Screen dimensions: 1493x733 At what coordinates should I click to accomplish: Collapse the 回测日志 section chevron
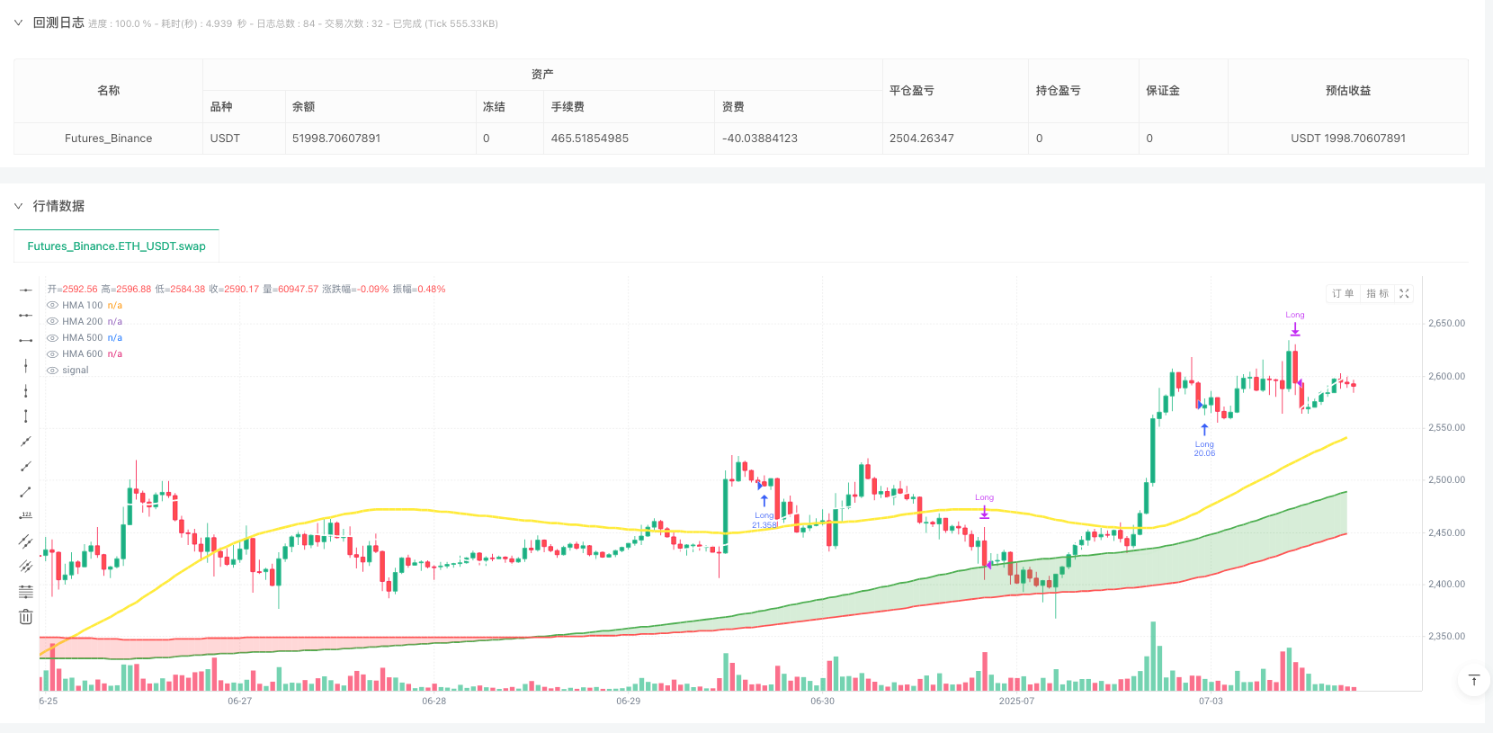coord(18,23)
